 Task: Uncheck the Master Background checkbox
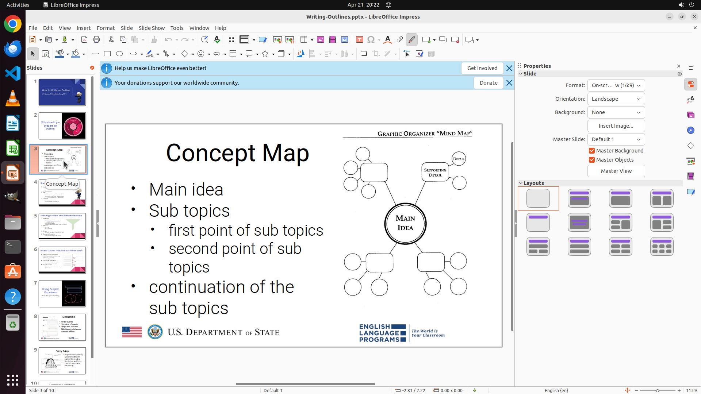(592, 151)
